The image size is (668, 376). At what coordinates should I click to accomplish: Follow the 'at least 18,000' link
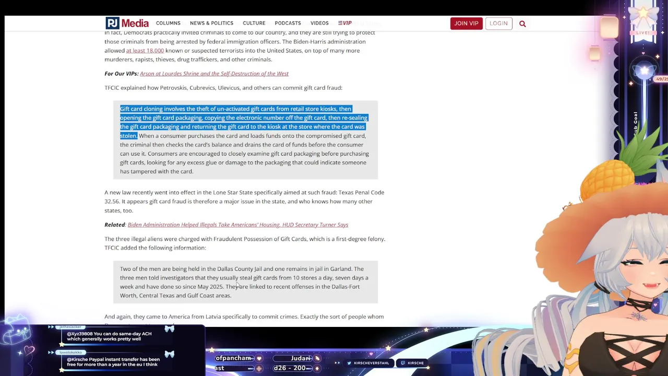145,51
